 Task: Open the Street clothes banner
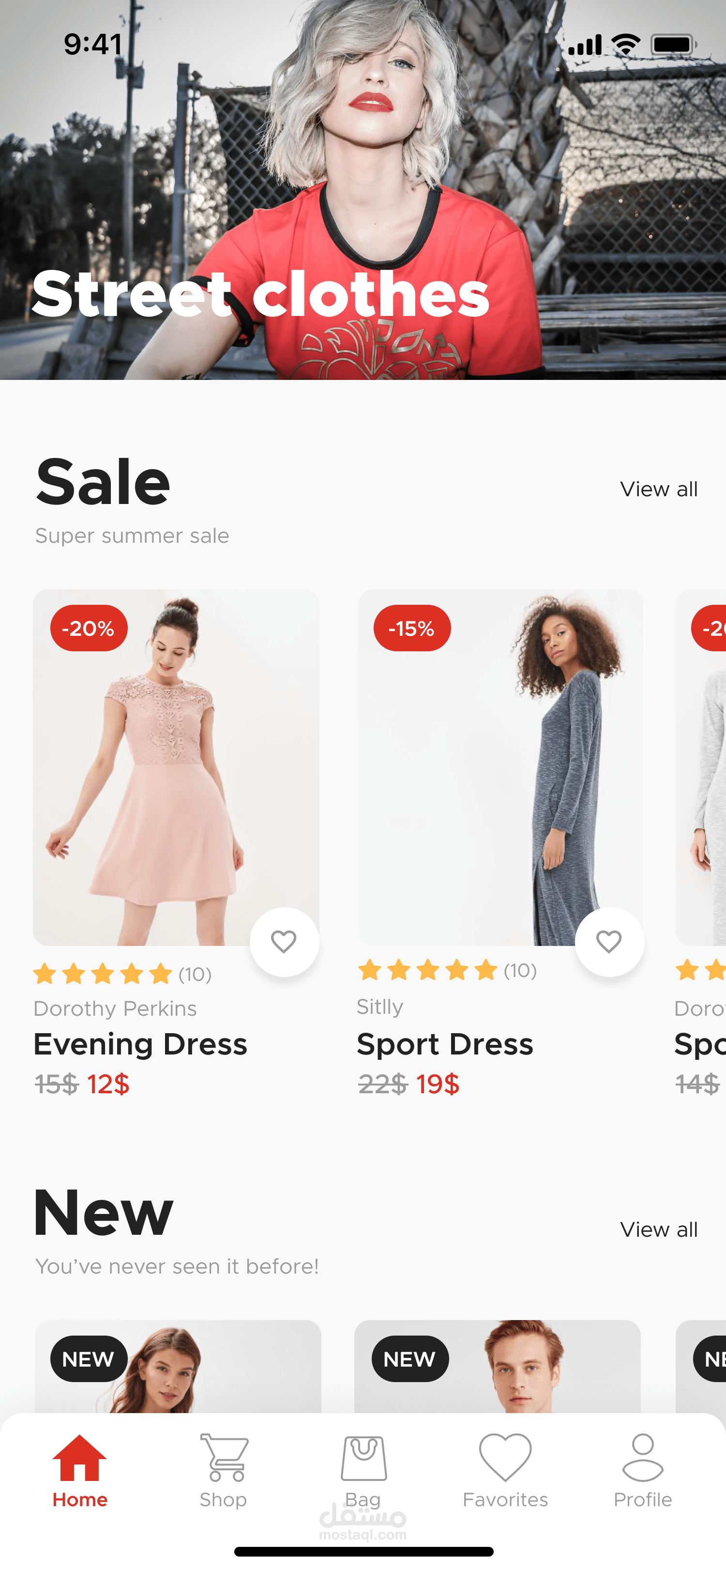pyautogui.click(x=363, y=190)
